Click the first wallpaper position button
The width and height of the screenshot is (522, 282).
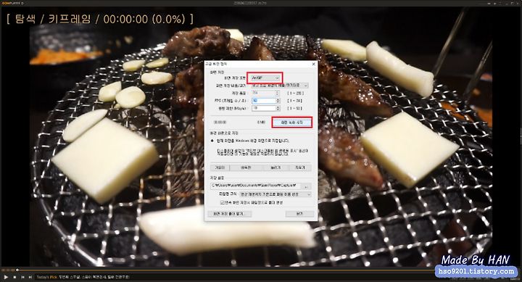pos(220,167)
